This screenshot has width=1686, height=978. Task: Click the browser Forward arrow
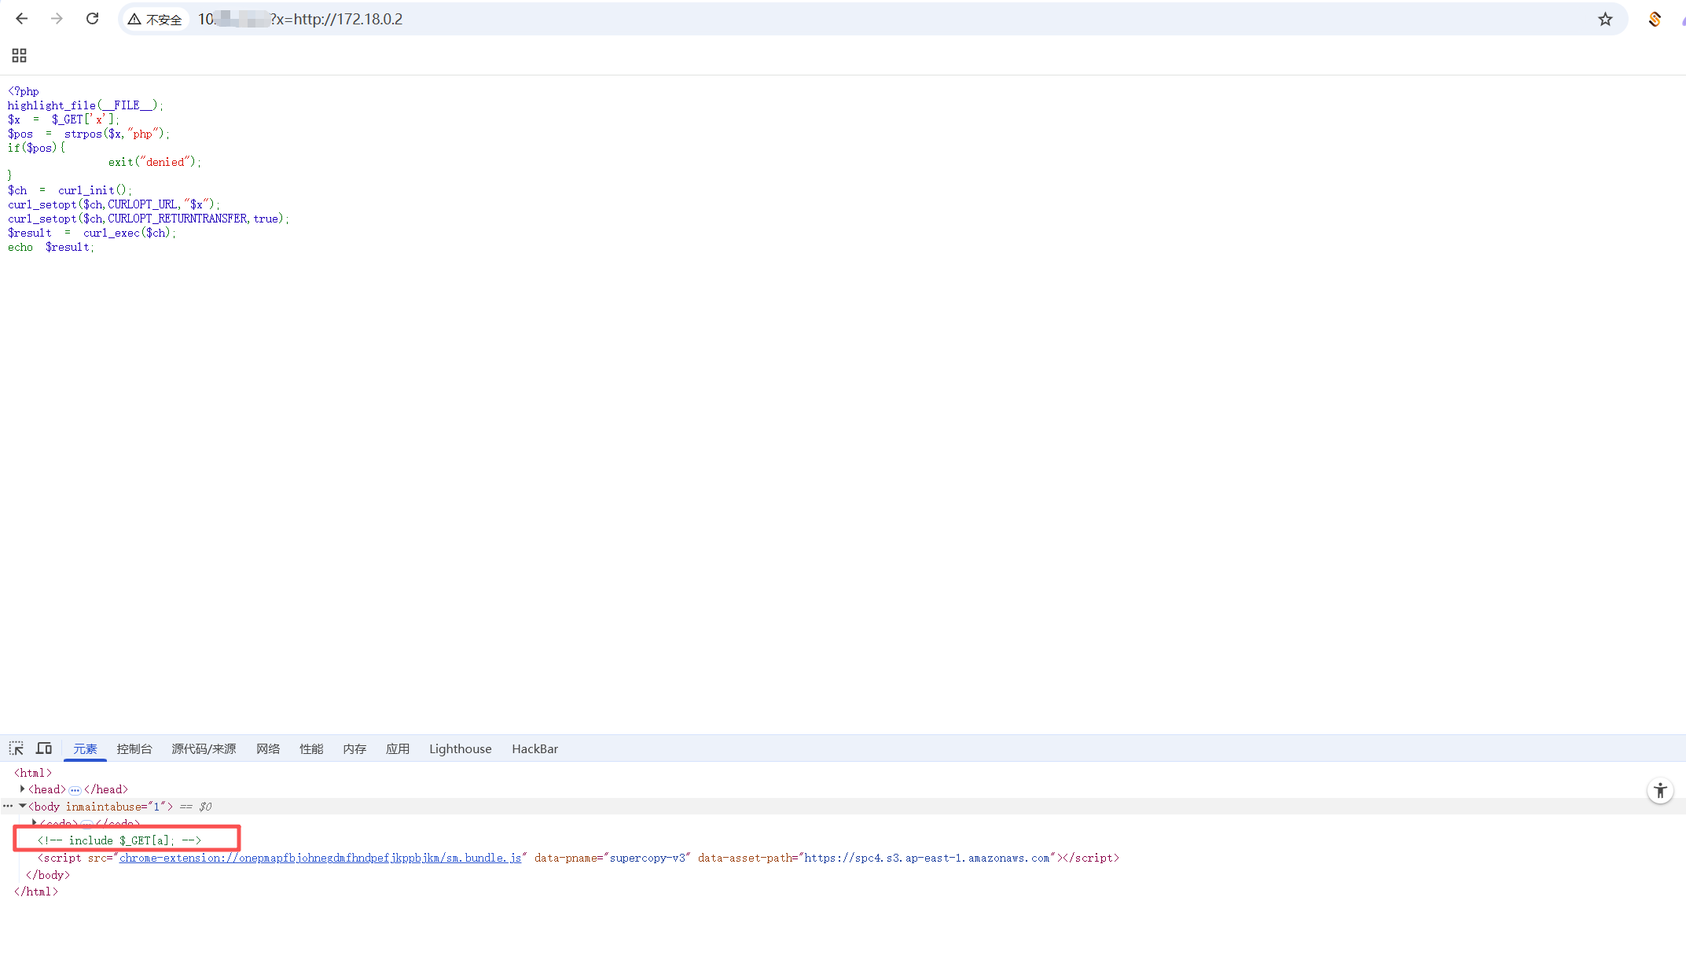pyautogui.click(x=57, y=19)
